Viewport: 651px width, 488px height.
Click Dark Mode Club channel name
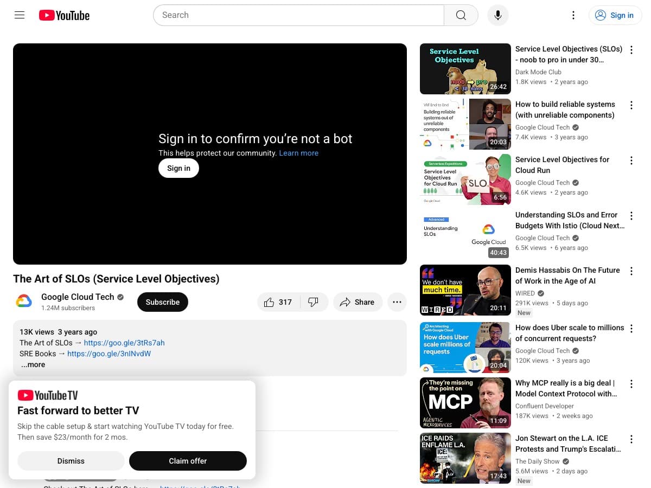pyautogui.click(x=538, y=72)
